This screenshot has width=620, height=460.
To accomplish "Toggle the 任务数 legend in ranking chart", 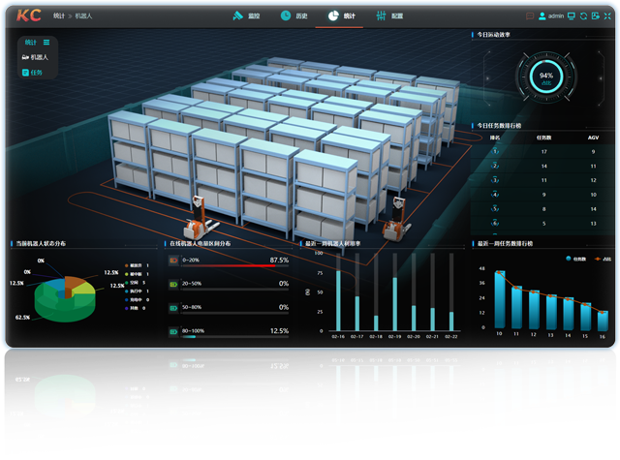I will [574, 259].
